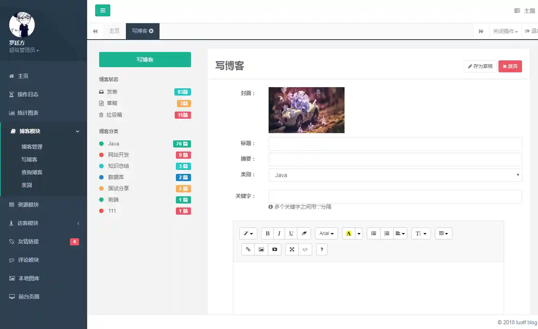This screenshot has height=329, width=538.
Task: Toggle bold formatting in the editor
Action: [x=267, y=233]
